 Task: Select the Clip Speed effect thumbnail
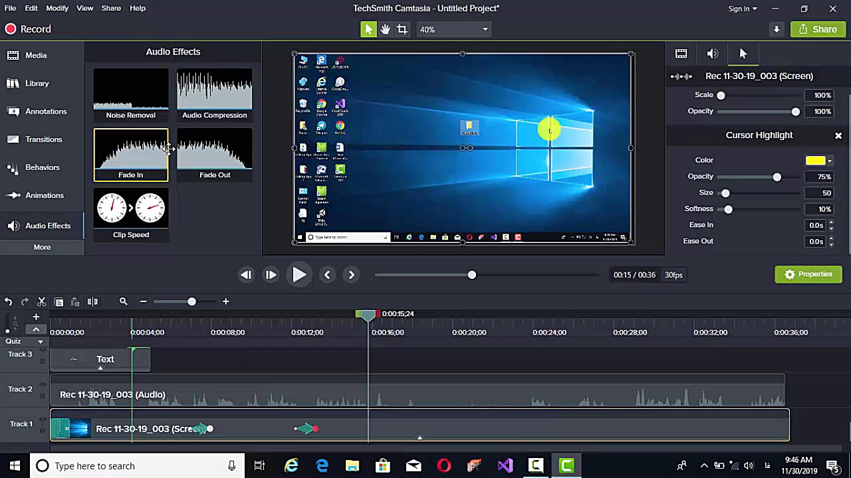tap(131, 214)
